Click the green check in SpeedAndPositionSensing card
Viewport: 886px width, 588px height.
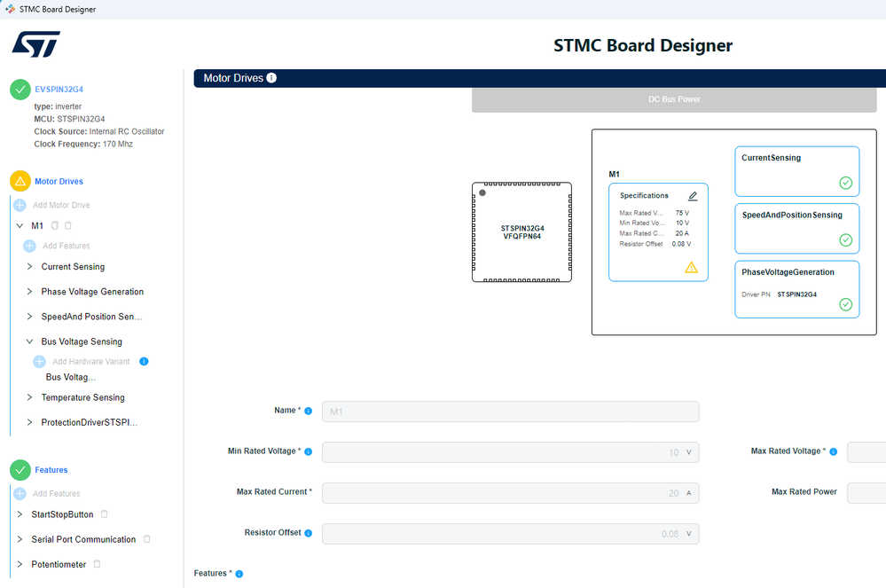(846, 240)
